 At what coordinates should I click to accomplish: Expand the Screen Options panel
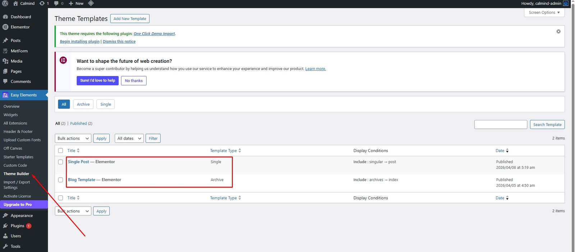pyautogui.click(x=544, y=13)
